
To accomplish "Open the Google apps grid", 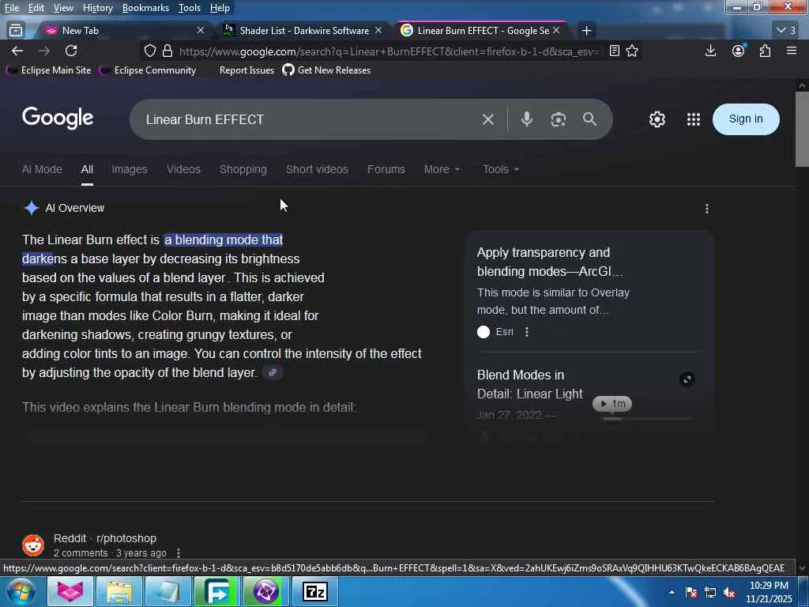I will [x=694, y=119].
